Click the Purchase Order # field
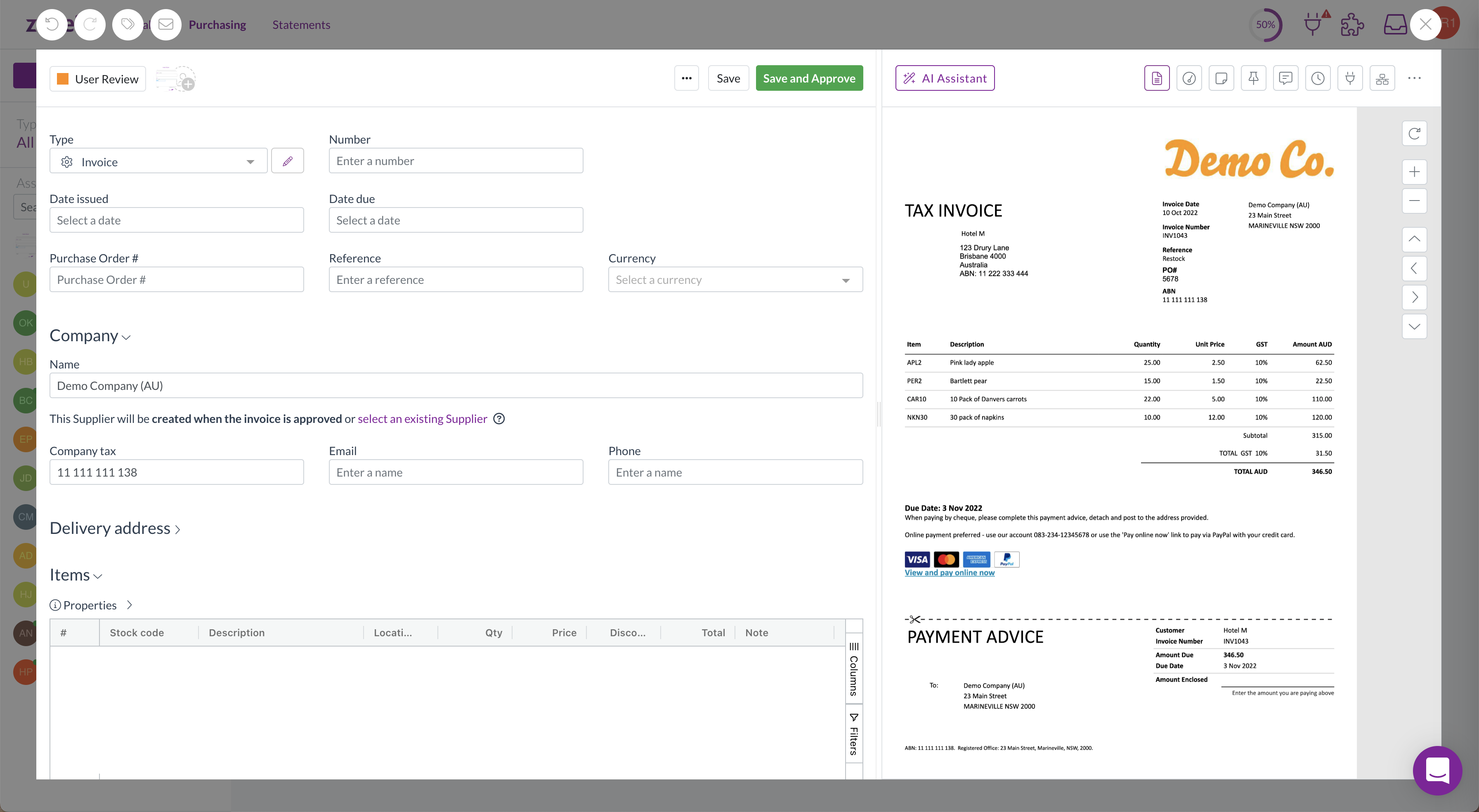Viewport: 1479px width, 812px height. coord(177,280)
